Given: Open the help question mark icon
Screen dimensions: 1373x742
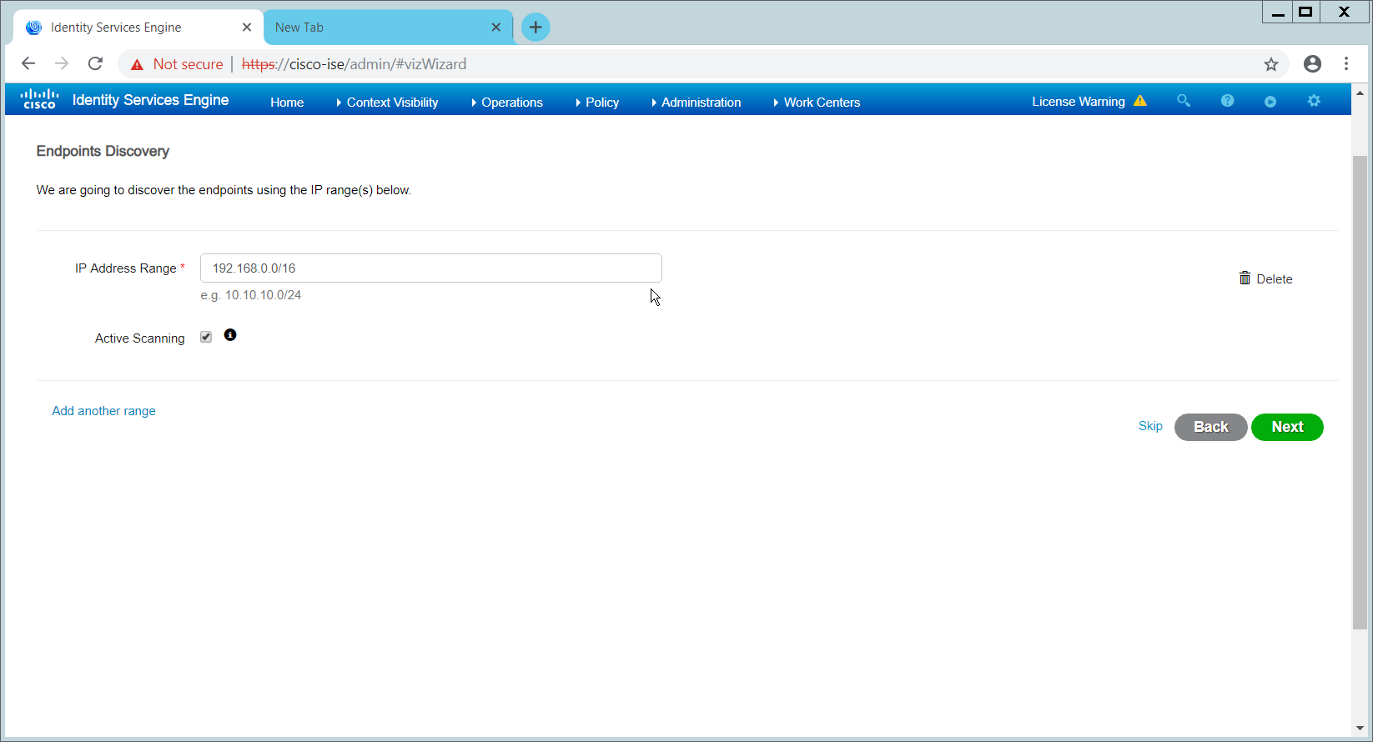Looking at the screenshot, I should [x=1227, y=101].
